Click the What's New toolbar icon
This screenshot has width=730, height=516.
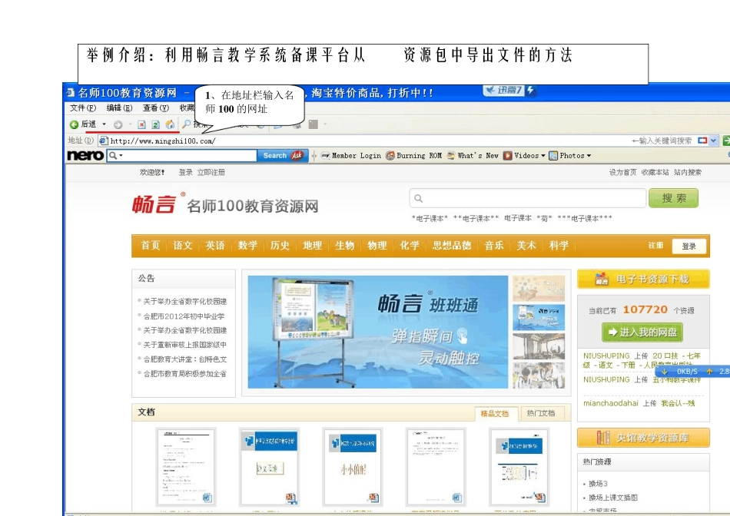coord(450,155)
